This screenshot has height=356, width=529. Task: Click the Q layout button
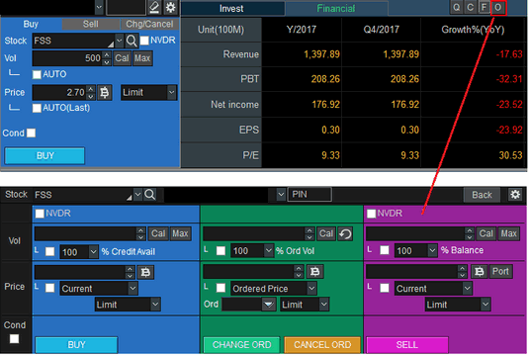click(x=457, y=8)
